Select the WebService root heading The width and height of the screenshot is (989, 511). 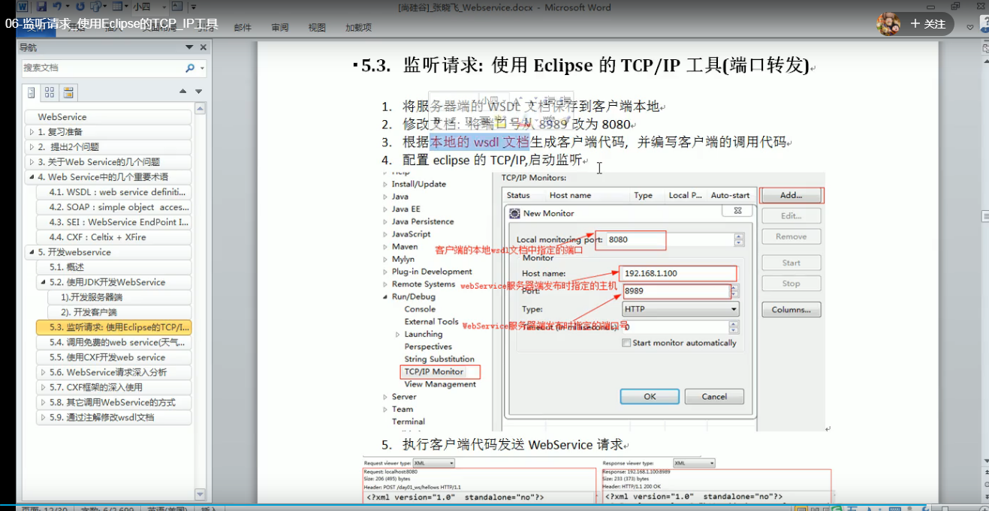[x=108, y=117]
